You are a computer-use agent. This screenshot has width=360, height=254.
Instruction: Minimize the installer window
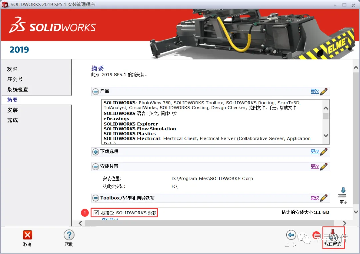click(x=335, y=5)
